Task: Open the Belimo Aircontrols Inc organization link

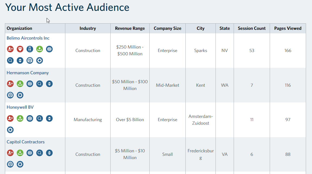Action: pyautogui.click(x=28, y=38)
